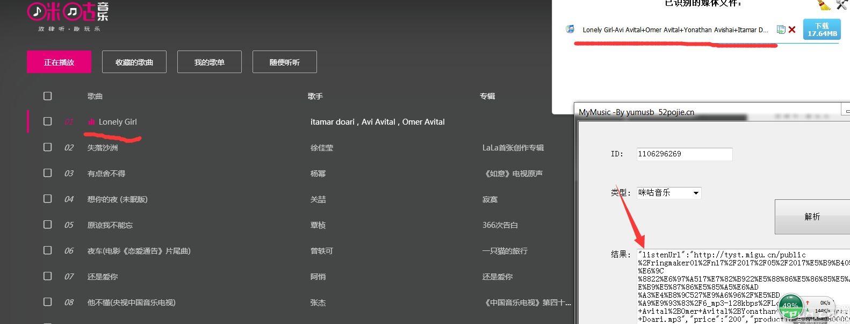Switch to 收藏的歌曲 tab
This screenshot has width=850, height=324.
(134, 62)
